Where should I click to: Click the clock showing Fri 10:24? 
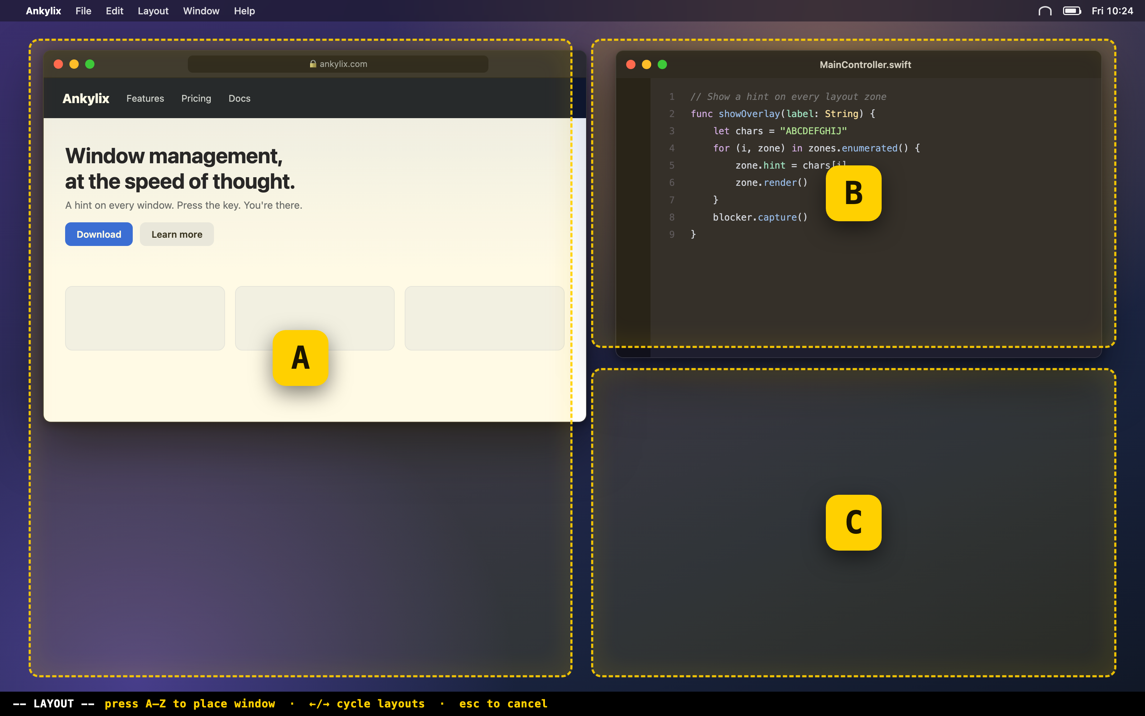click(x=1112, y=11)
